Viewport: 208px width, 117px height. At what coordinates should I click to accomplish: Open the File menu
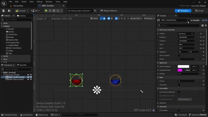tap(10, 2)
